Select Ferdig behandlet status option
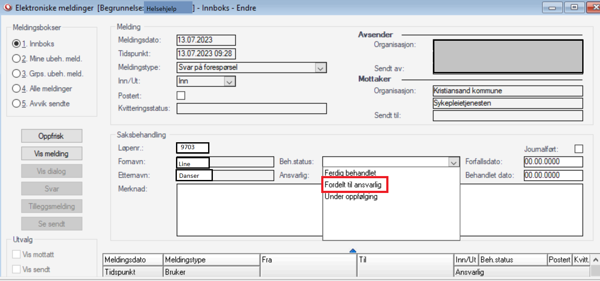600x281 pixels. [x=350, y=173]
